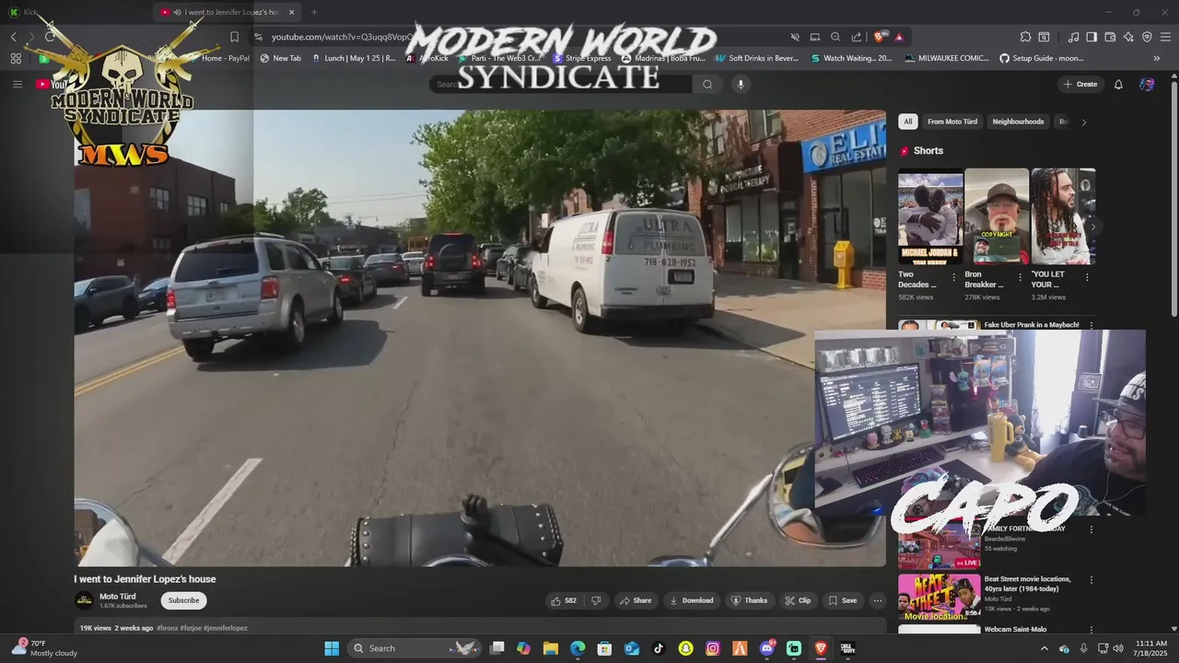Open Microsoft Edge from the taskbar
The image size is (1179, 663).
click(578, 648)
